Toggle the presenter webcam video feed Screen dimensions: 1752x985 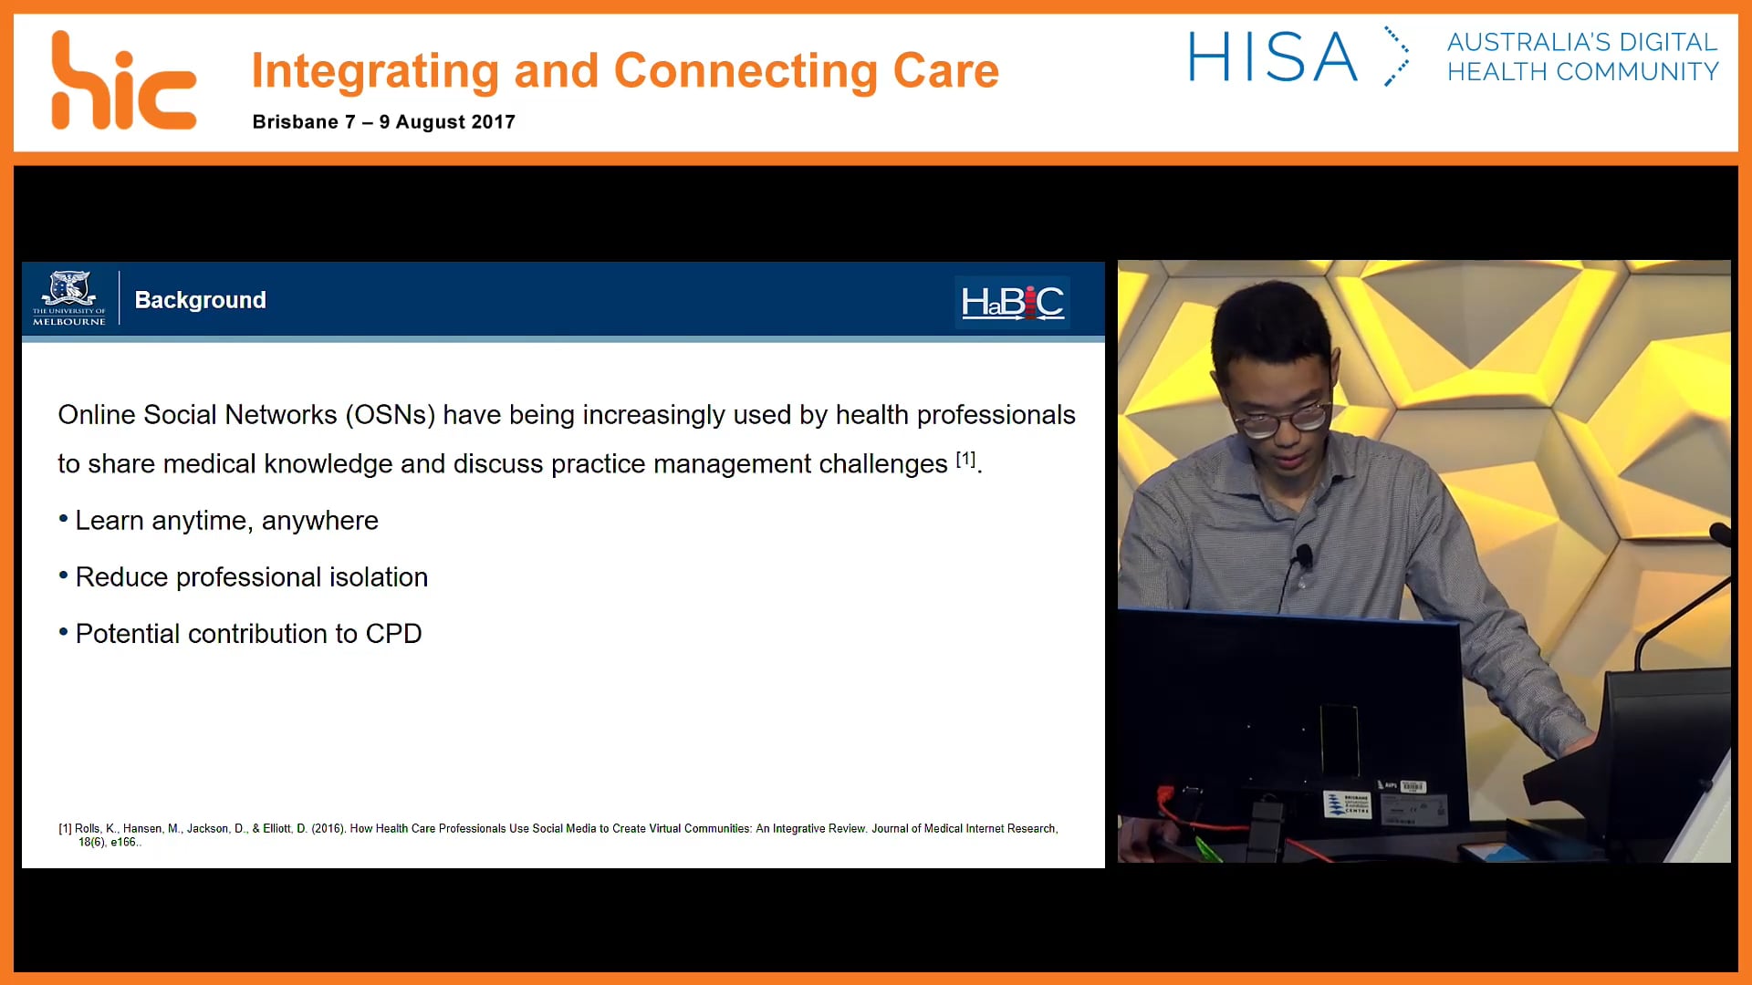(x=1422, y=561)
